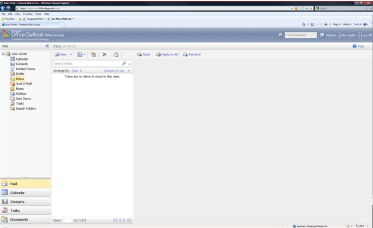
Task: Click Reply to All in toolbar
Action: (x=167, y=55)
